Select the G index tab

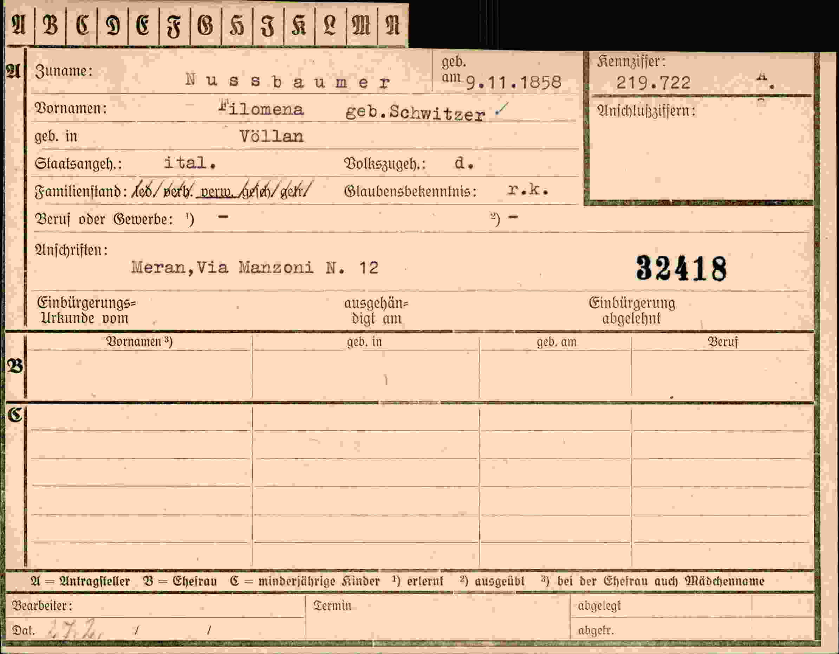[x=206, y=26]
